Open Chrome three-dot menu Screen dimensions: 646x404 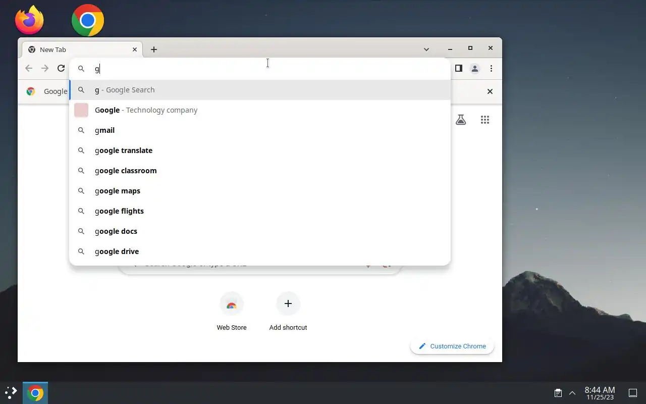[491, 69]
